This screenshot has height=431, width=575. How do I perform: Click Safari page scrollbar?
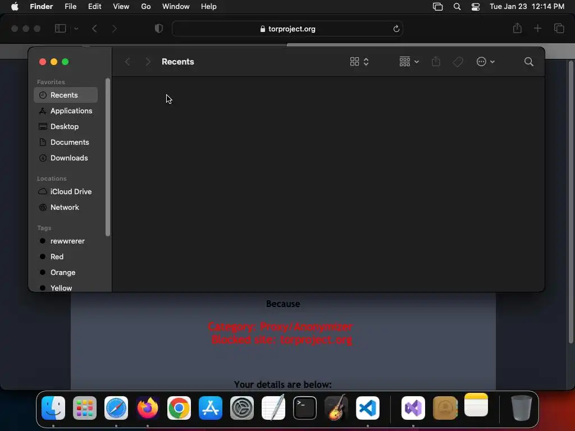tap(571, 202)
